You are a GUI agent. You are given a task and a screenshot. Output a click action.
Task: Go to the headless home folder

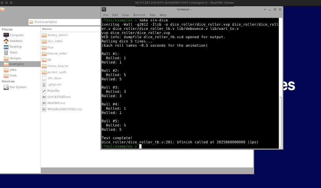tap(16, 41)
